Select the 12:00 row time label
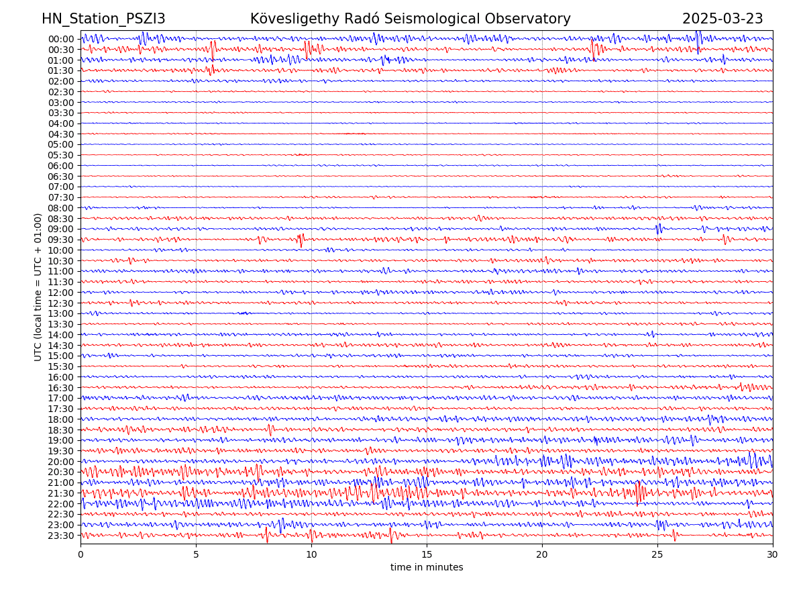 (x=60, y=293)
